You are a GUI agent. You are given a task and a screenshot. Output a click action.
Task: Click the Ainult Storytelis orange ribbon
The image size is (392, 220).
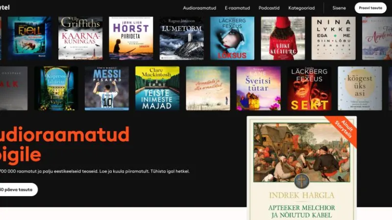(344, 130)
